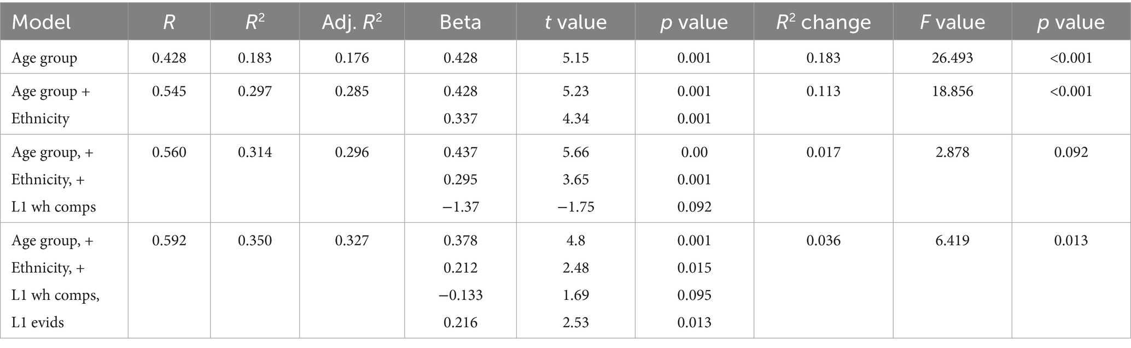Select the Adj. R² column header

tap(352, 22)
